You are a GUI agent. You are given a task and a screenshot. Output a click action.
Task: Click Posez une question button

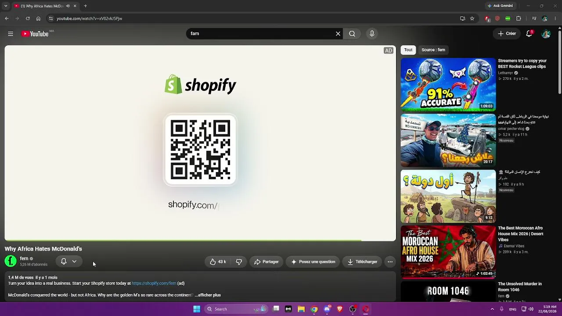(x=313, y=262)
